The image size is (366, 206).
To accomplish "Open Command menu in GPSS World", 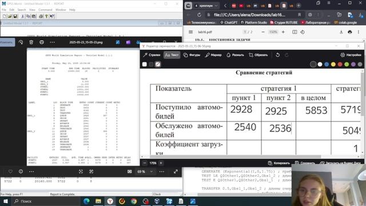I will point(45,10).
